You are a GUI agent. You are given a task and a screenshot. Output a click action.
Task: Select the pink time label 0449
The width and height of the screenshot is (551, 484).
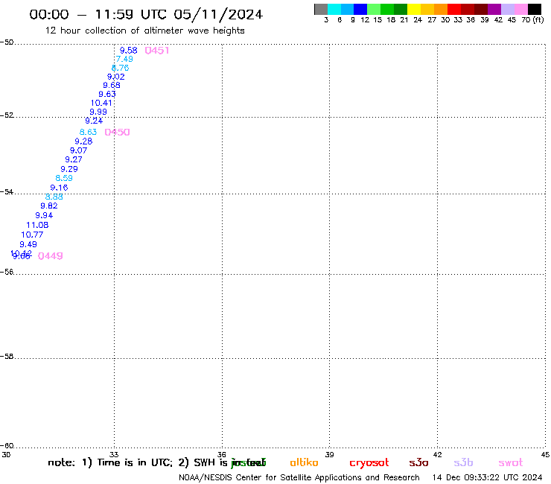50,256
